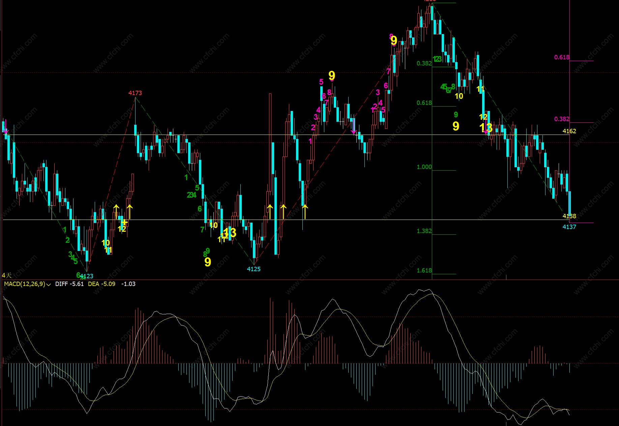Select the green 0.618 Fibonacci level label
The image size is (619, 426).
[424, 103]
